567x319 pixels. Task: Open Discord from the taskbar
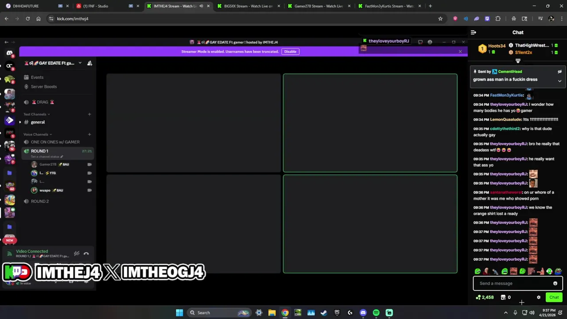363,313
